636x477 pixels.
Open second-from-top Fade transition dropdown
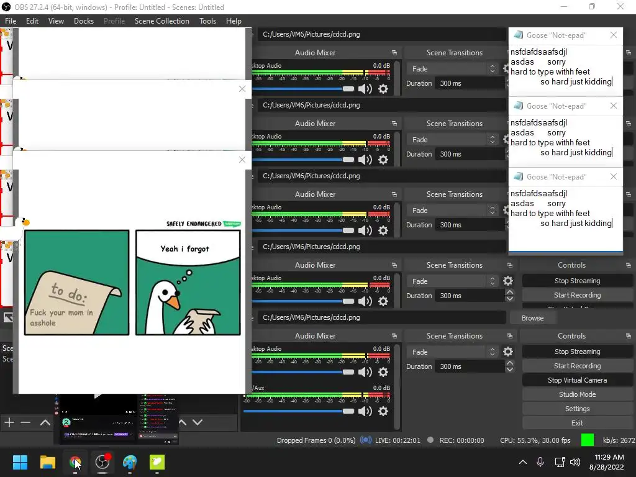tap(452, 140)
